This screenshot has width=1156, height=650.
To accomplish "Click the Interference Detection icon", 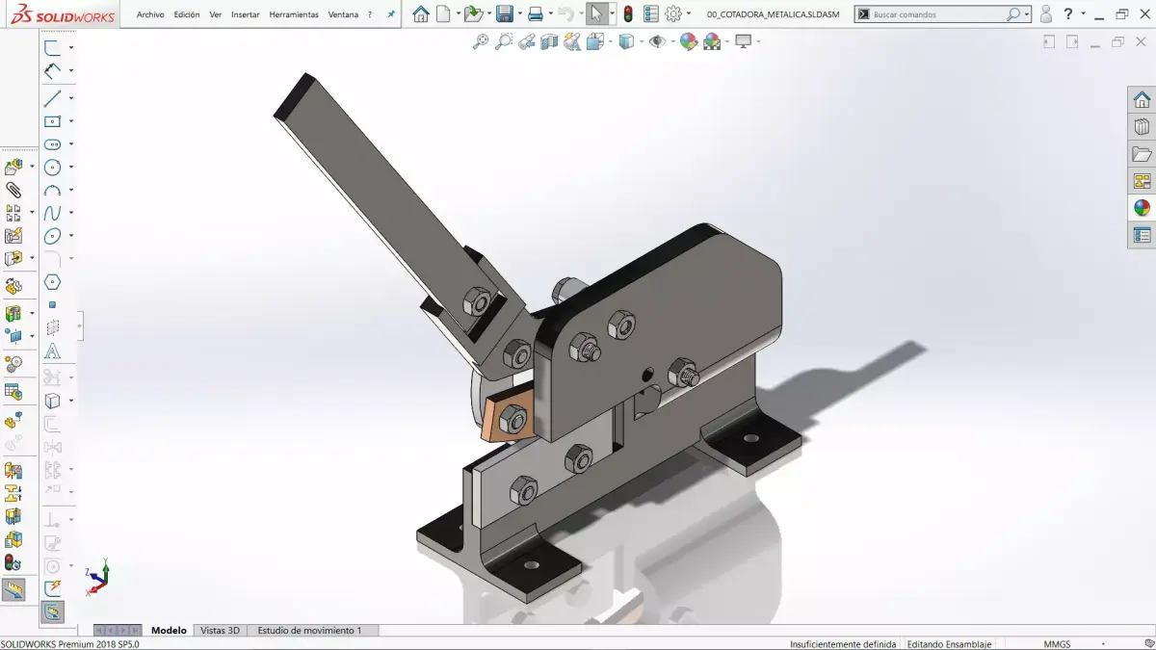I will (x=13, y=471).
